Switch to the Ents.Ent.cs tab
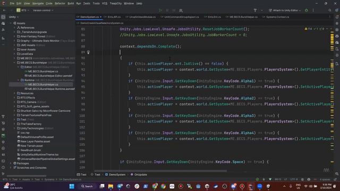Image resolution: width=340 pixels, height=191 pixels. (212, 17)
